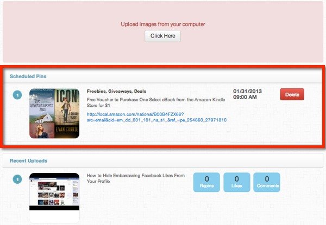Click the scheduled date 01/31/2013
The height and width of the screenshot is (225, 326).
click(x=247, y=91)
